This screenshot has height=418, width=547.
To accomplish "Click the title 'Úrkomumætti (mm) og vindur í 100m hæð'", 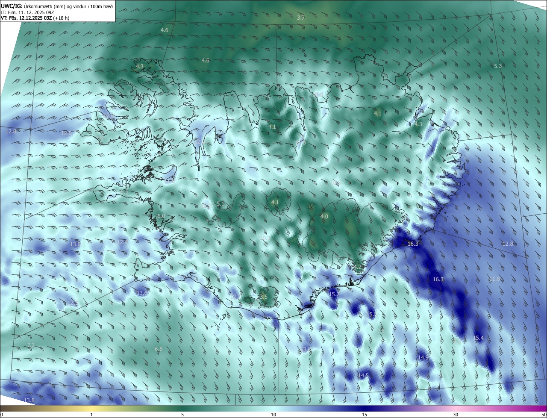I will point(68,6).
